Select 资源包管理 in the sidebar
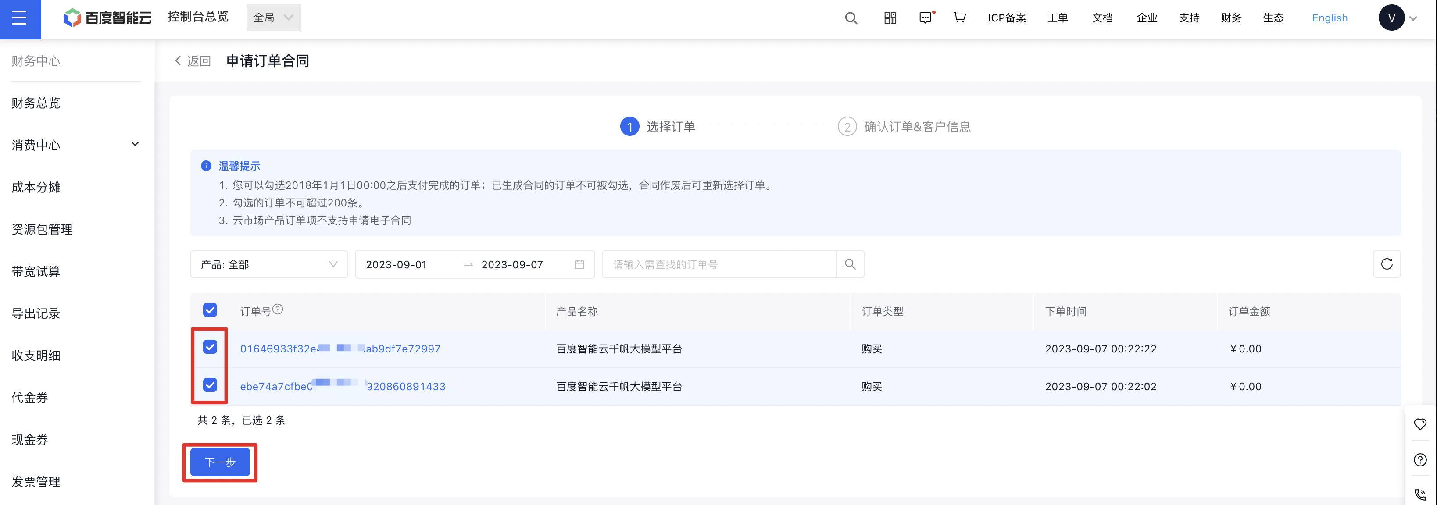The width and height of the screenshot is (1437, 505). 42,230
